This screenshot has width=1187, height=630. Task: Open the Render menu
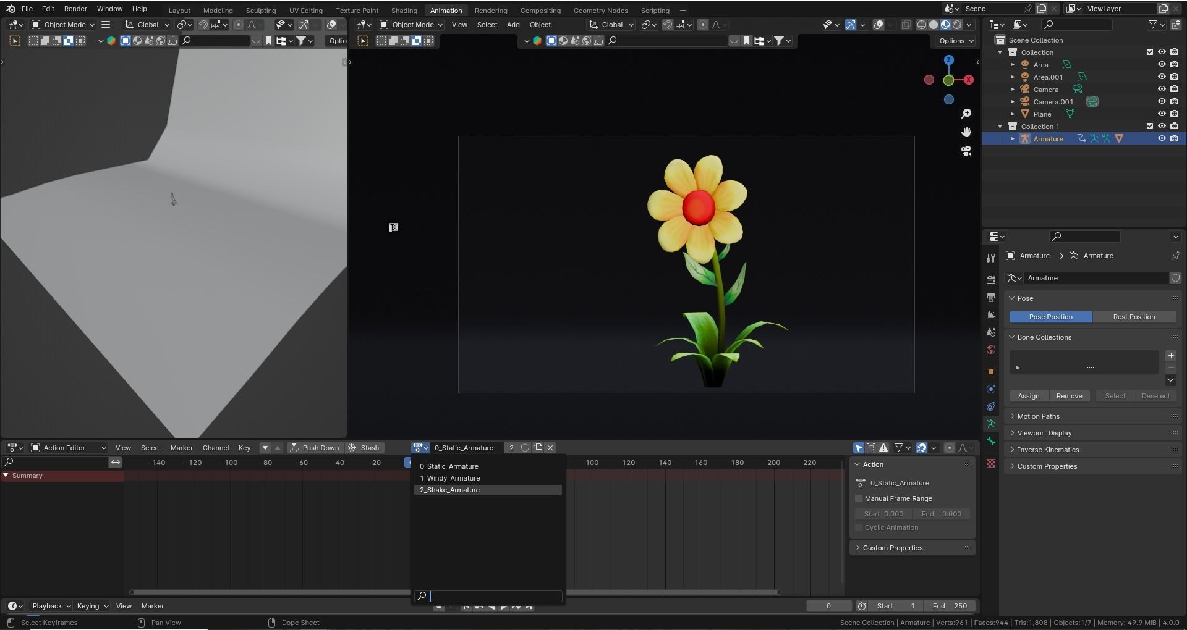(75, 9)
